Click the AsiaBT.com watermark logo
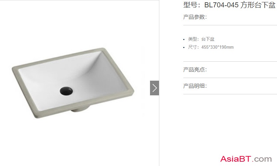Screen dimensions: 277x166 (x=246, y=159)
